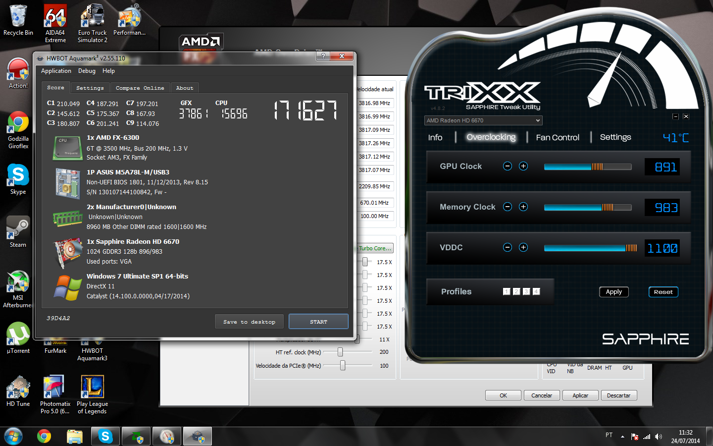Adjust the Memory Clock slider
Viewport: 713px width, 446px height.
click(588, 207)
